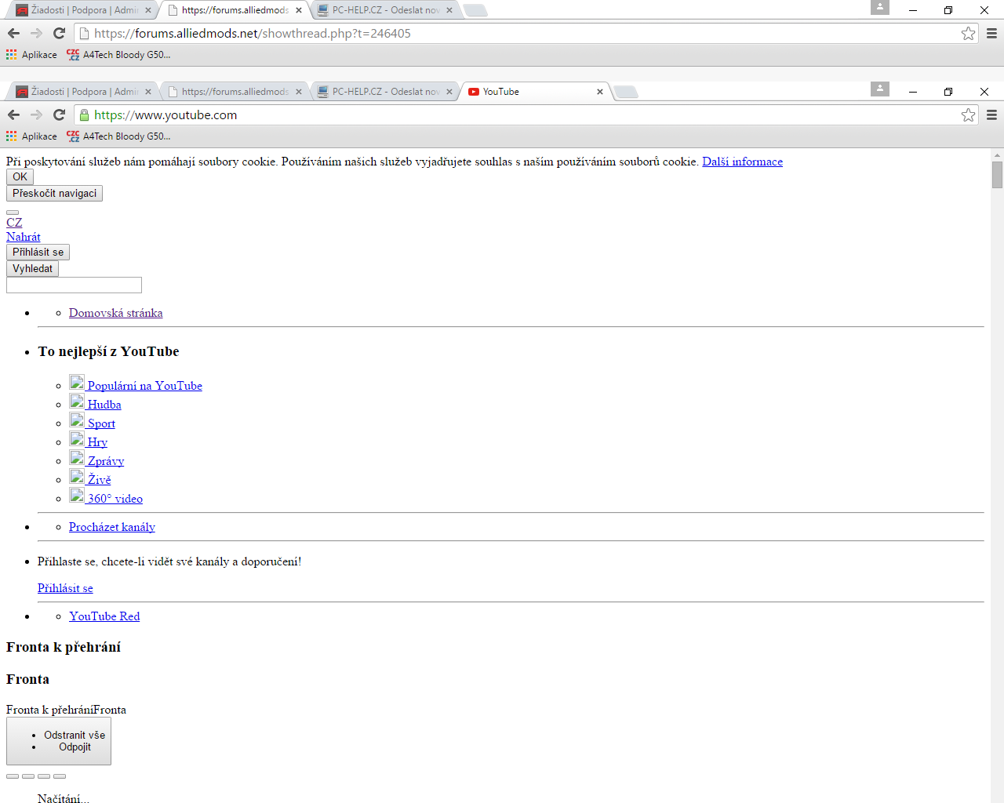Screen dimensions: 1004x803
Task: Switch to Žiadosti Podpora tab in the front window
Action: click(84, 92)
